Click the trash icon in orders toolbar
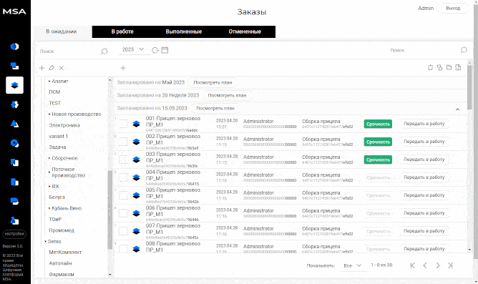 click(x=430, y=68)
